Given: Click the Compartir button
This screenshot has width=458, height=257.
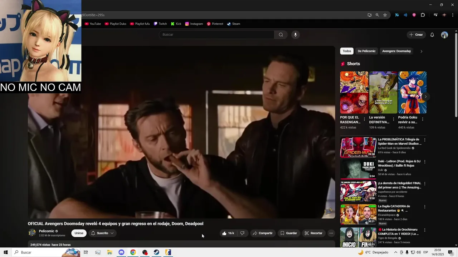Looking at the screenshot, I should coord(263,233).
